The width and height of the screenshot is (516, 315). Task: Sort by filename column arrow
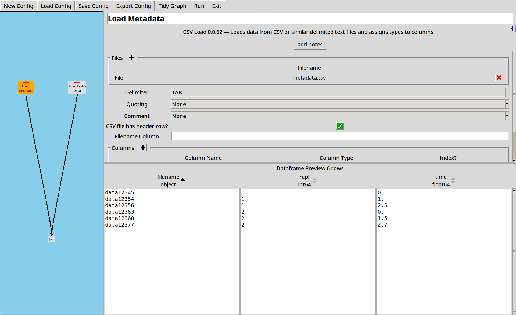point(183,180)
